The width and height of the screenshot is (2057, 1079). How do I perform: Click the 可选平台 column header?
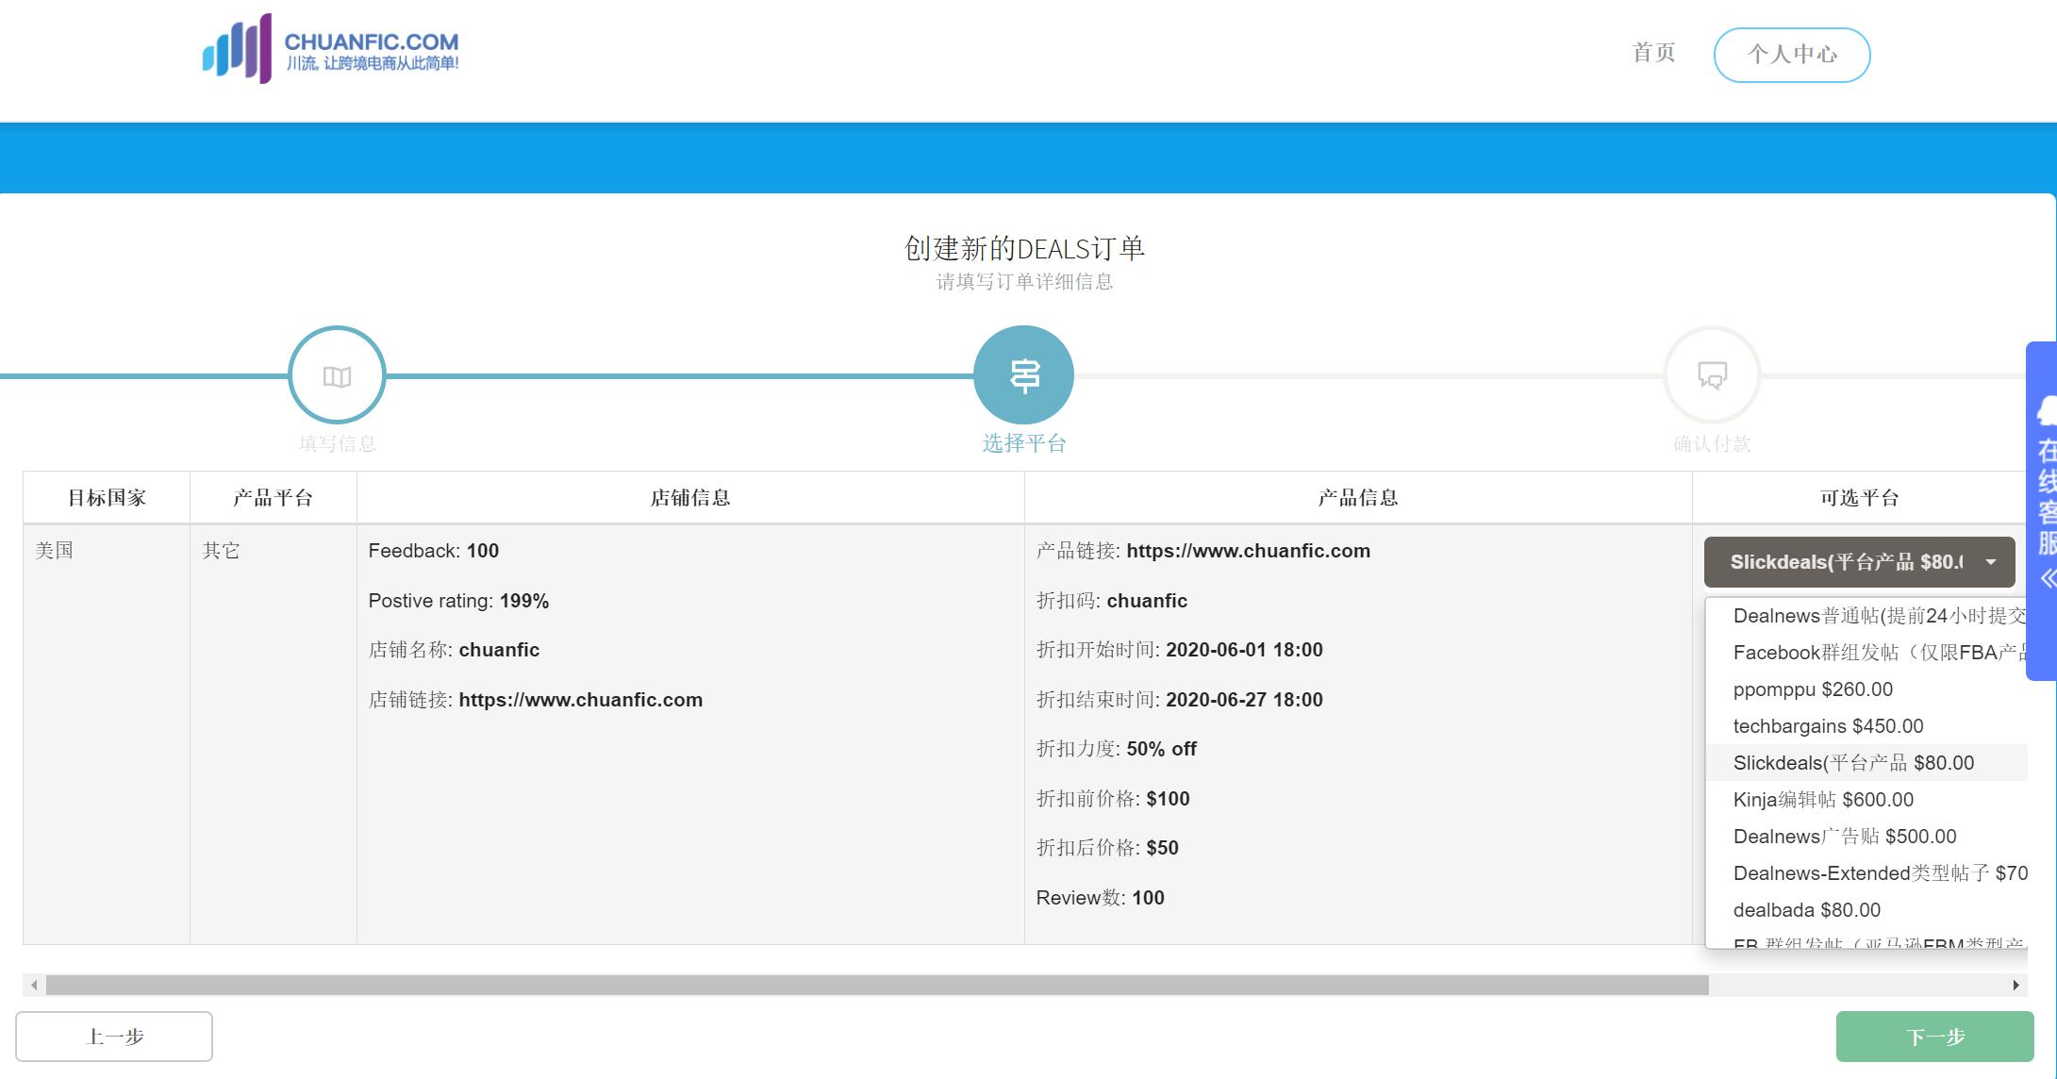1859,498
